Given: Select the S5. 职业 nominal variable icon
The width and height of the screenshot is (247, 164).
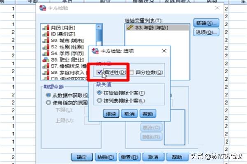Looking at the screenshot, I should (46, 59).
